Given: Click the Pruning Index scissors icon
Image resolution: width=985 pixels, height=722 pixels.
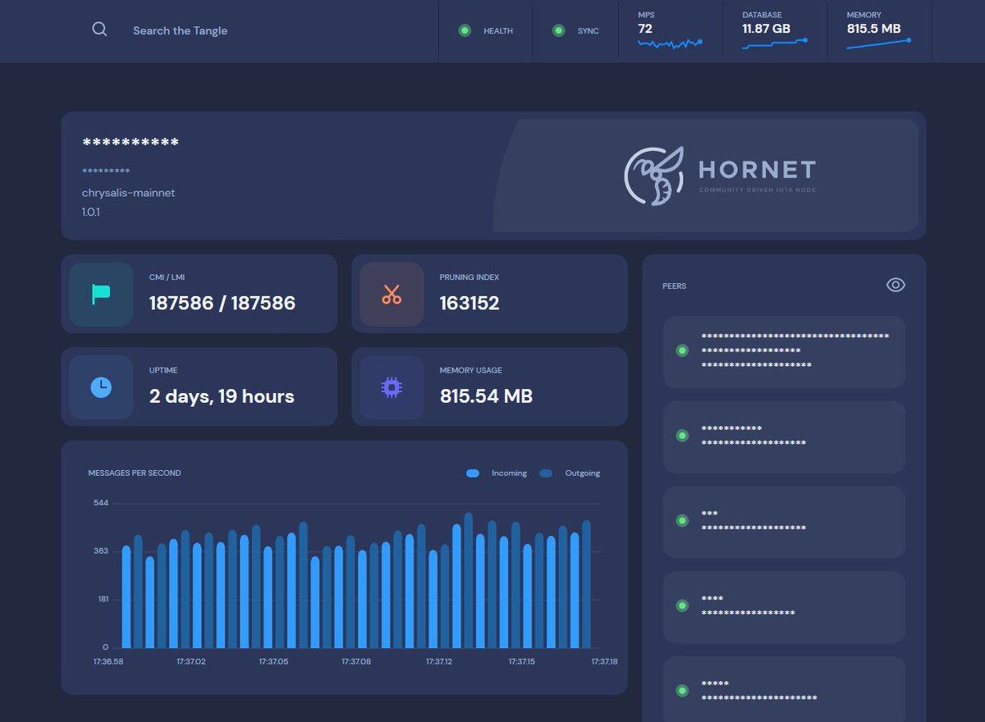Looking at the screenshot, I should pyautogui.click(x=392, y=294).
